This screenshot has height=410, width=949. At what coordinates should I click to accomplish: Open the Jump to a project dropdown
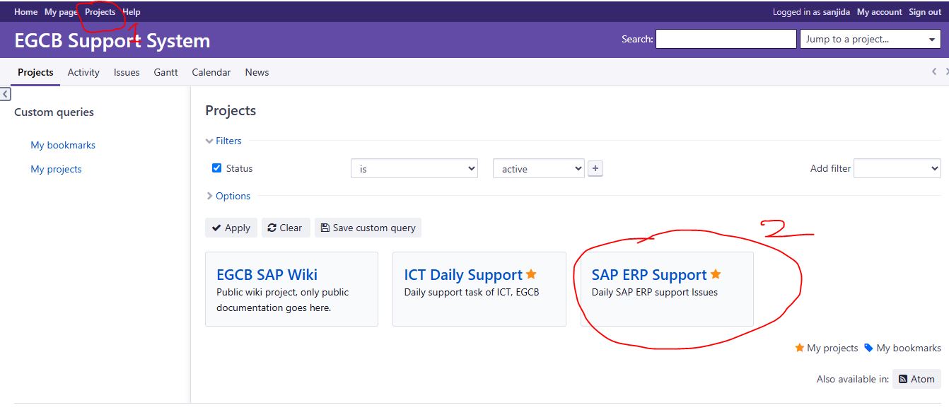871,40
